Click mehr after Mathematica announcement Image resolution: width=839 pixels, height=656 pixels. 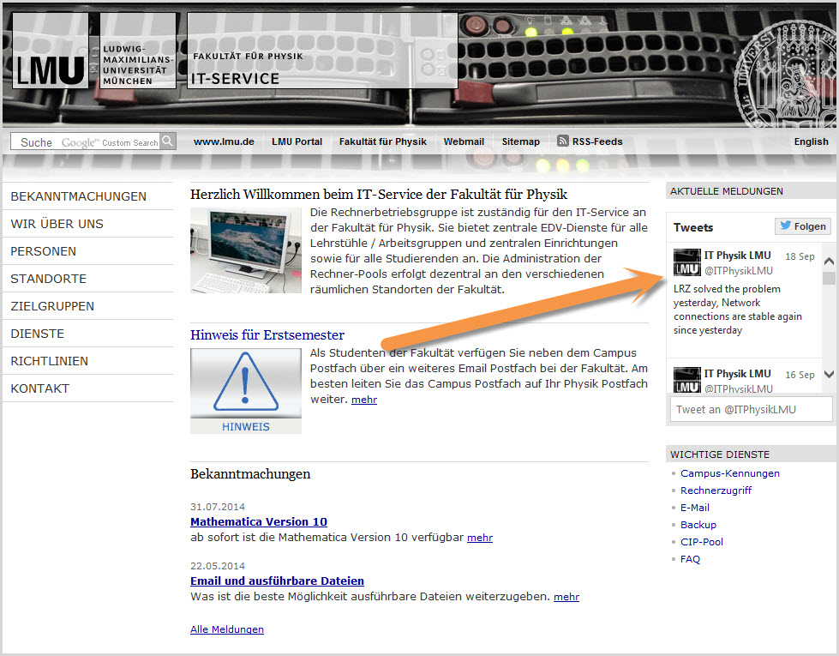(479, 538)
